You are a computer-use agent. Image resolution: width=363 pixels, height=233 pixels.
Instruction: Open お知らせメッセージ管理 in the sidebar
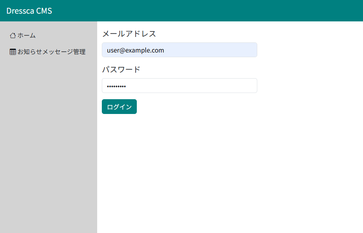click(51, 52)
